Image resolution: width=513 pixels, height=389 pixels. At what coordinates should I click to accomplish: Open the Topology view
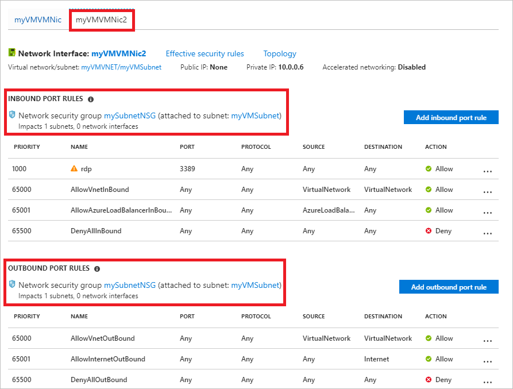coord(280,53)
